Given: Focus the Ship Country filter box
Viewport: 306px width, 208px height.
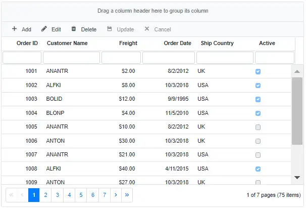Looking at the screenshot, I should (225, 58).
